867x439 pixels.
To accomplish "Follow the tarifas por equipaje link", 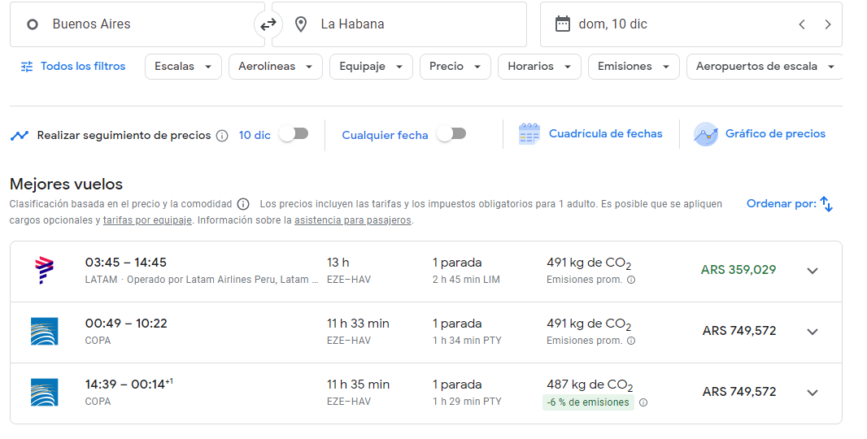I will tap(147, 220).
